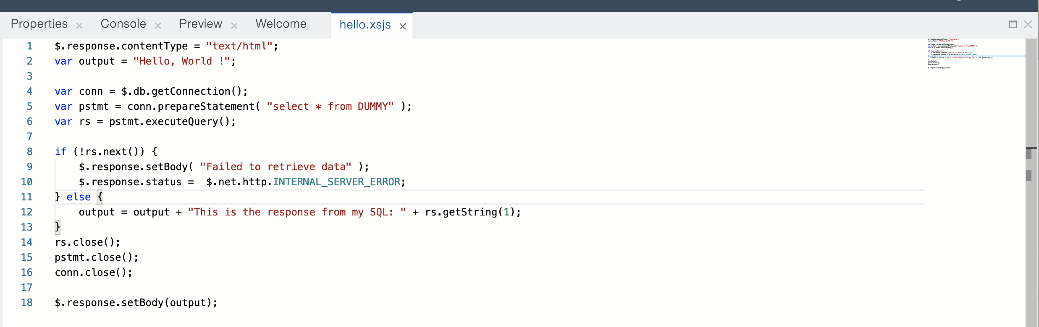Image resolution: width=1039 pixels, height=327 pixels.
Task: Click $.response.setBody(output) on line 18
Action: point(134,303)
